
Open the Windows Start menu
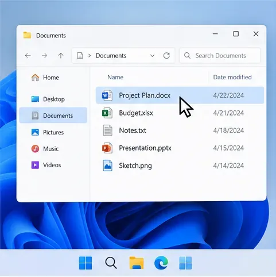click(85, 263)
